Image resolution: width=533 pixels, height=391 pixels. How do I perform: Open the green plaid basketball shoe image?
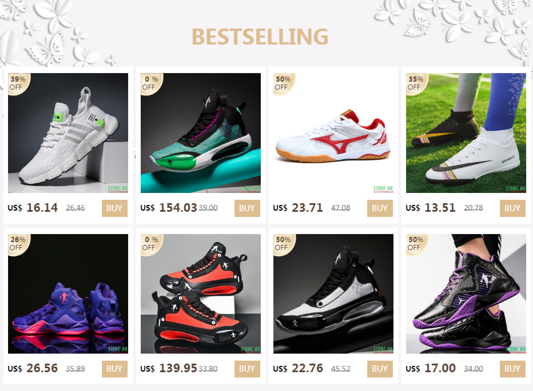click(x=201, y=133)
